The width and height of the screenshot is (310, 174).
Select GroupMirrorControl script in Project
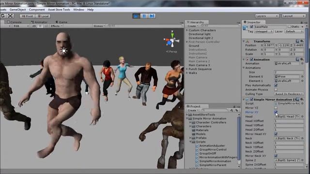click(213, 149)
